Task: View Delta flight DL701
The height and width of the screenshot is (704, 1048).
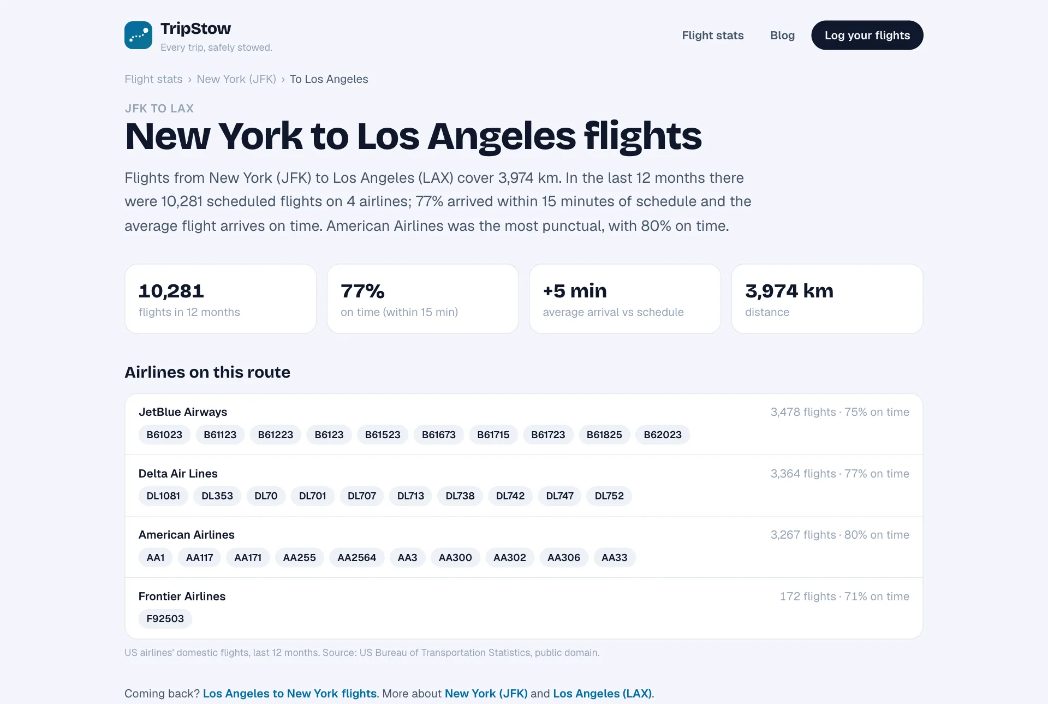Action: [313, 496]
